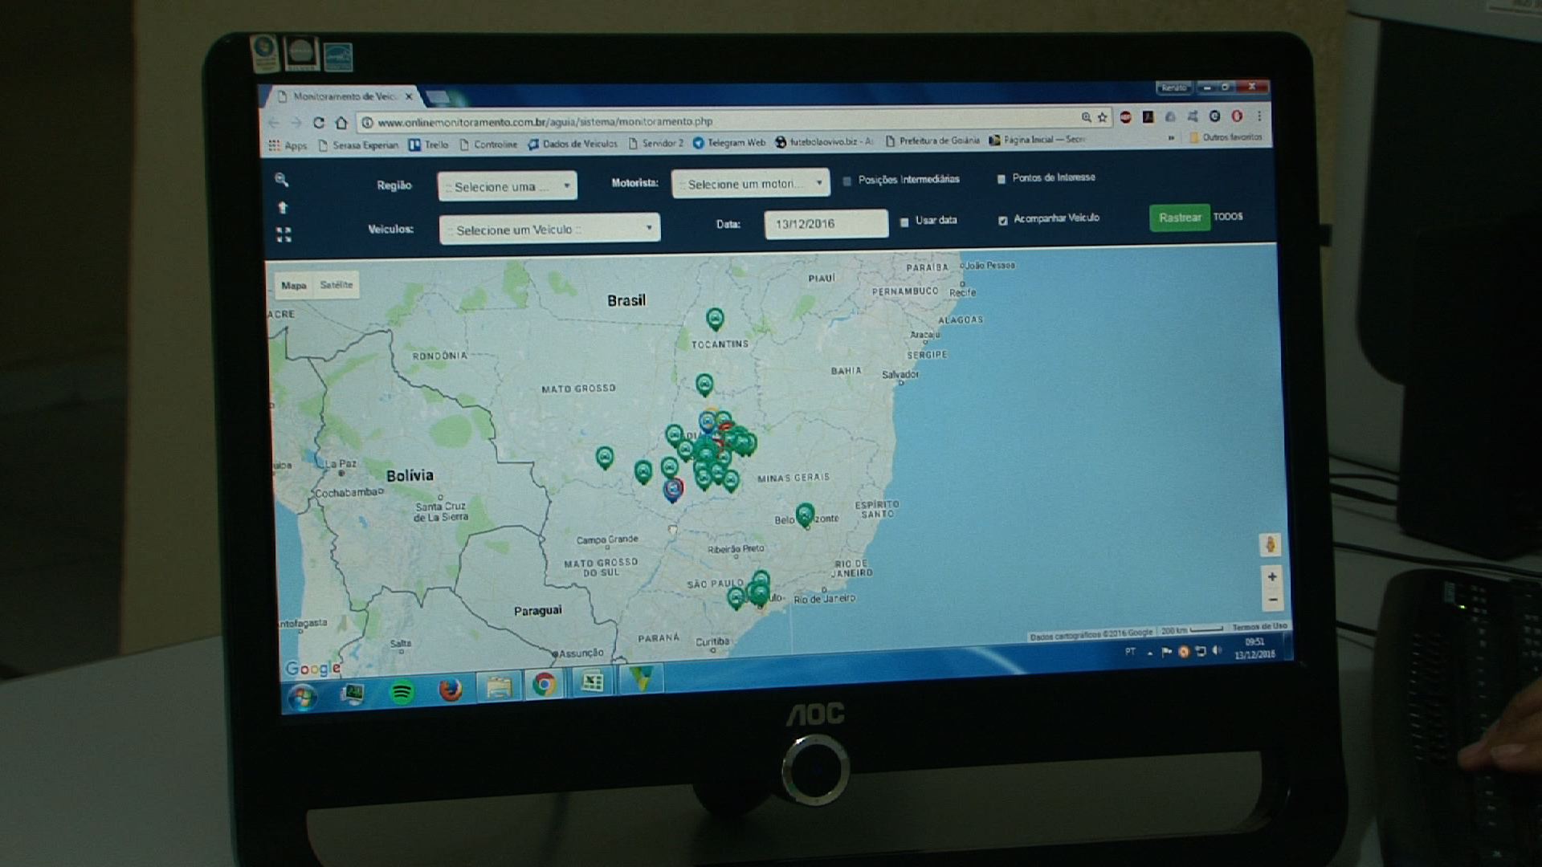Toggle the Pontos de Interesse checkbox

(x=1001, y=179)
